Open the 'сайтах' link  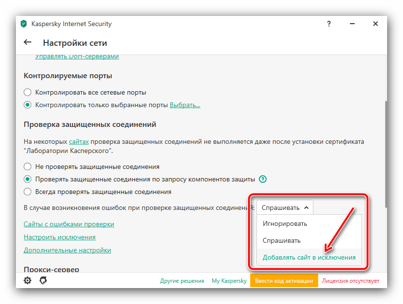(x=79, y=142)
